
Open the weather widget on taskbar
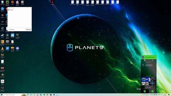pyautogui.click(x=145, y=95)
